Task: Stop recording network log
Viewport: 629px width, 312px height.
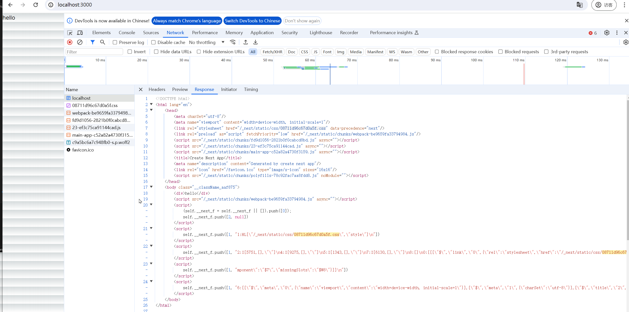Action: click(70, 42)
